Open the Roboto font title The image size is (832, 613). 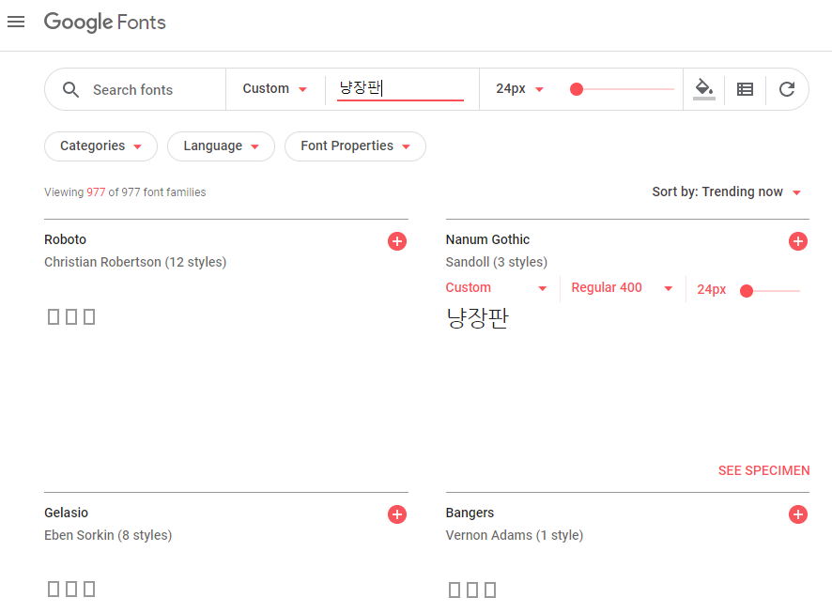[66, 239]
